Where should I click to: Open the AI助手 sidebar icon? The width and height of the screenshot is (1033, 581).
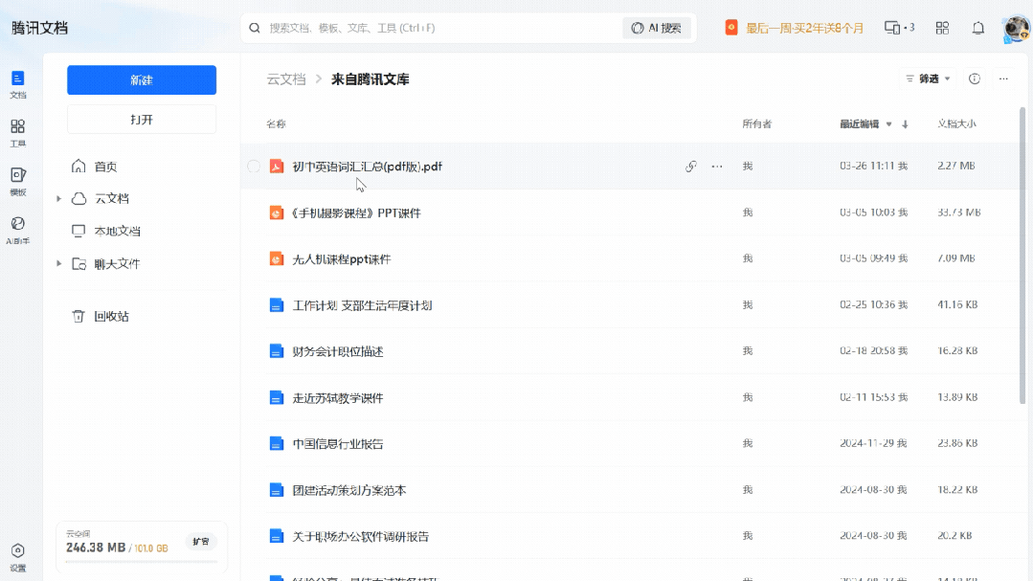tap(18, 231)
